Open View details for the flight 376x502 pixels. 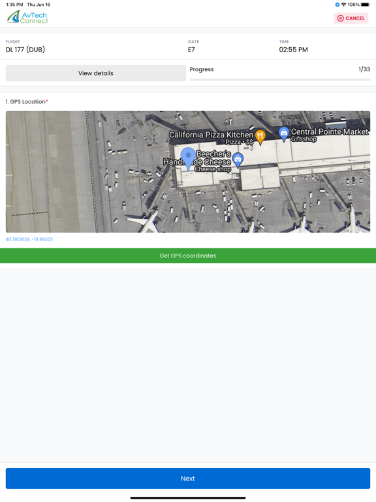coord(96,73)
